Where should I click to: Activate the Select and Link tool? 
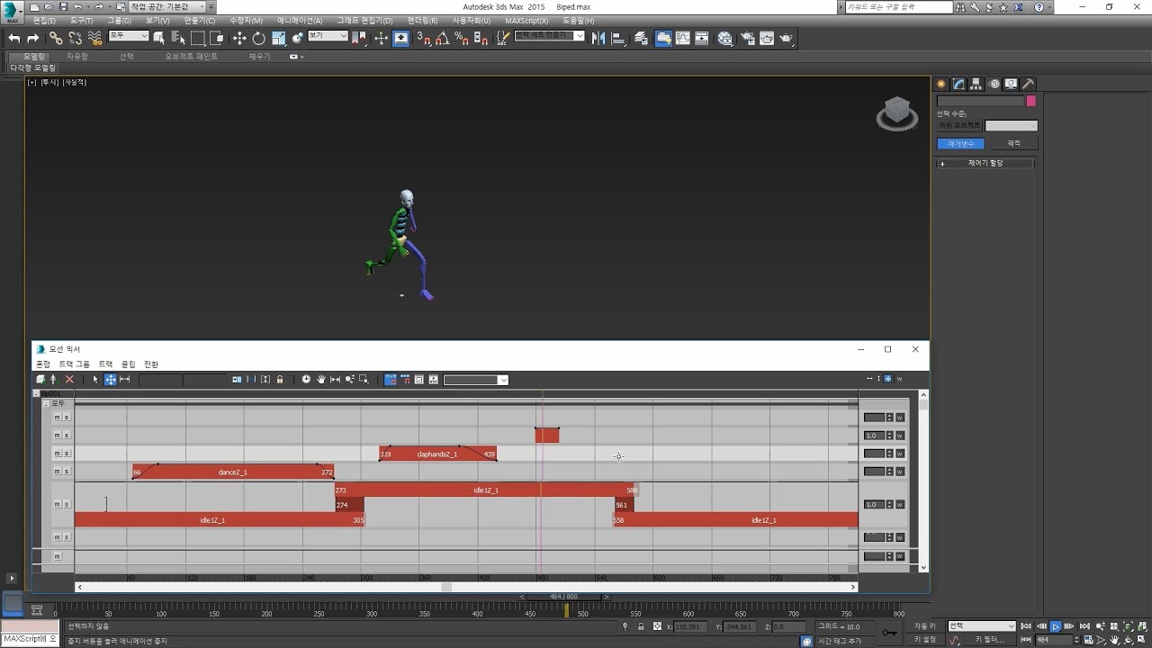point(56,39)
